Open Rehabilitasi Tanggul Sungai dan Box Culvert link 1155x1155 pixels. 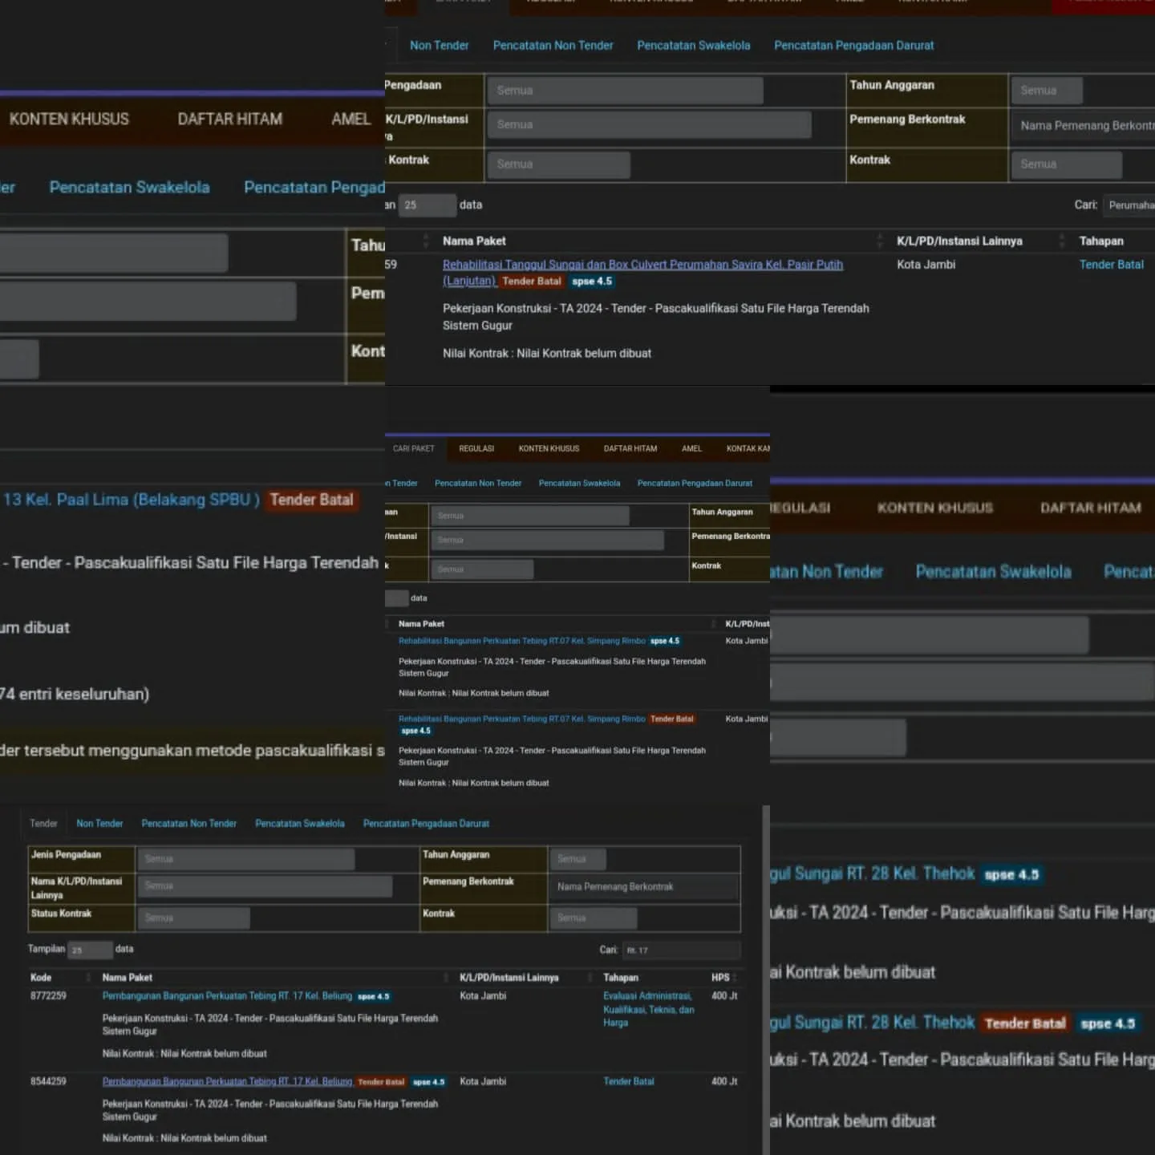click(642, 265)
